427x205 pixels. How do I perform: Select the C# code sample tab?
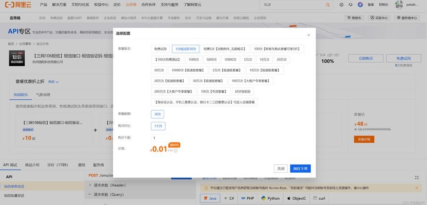click(x=229, y=198)
